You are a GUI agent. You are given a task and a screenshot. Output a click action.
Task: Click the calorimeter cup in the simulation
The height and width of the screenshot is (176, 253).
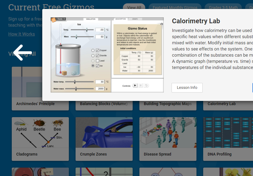[68, 60]
